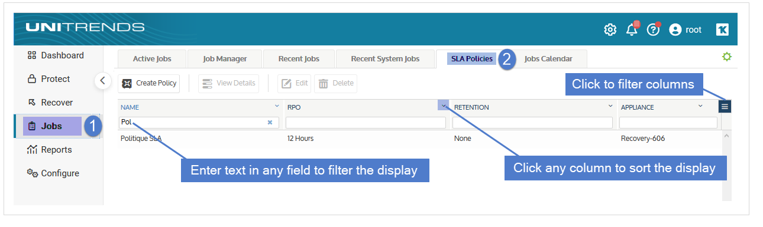Sort by the NAME column header
The image size is (763, 227).
[130, 107]
